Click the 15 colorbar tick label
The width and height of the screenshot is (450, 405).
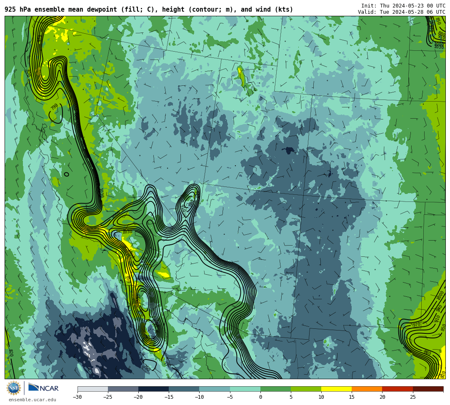(352, 397)
